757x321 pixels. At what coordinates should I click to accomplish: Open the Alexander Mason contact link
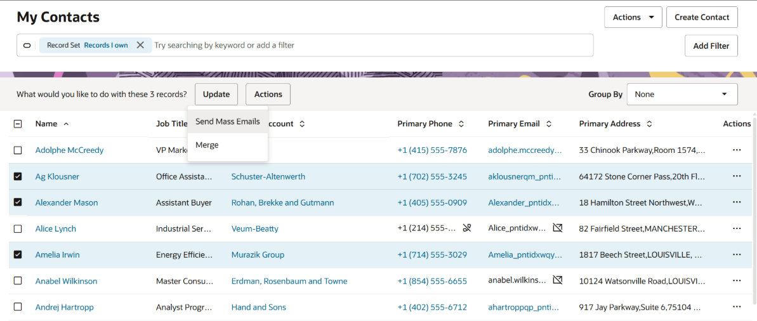pos(67,202)
